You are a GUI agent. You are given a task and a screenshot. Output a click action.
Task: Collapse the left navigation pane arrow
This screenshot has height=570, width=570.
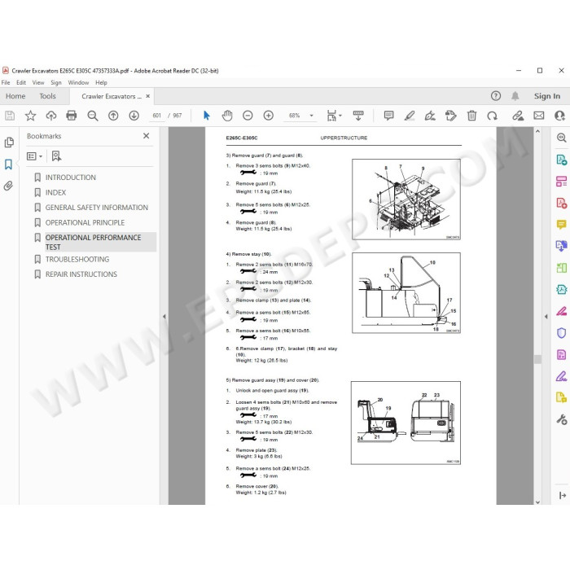click(x=164, y=317)
